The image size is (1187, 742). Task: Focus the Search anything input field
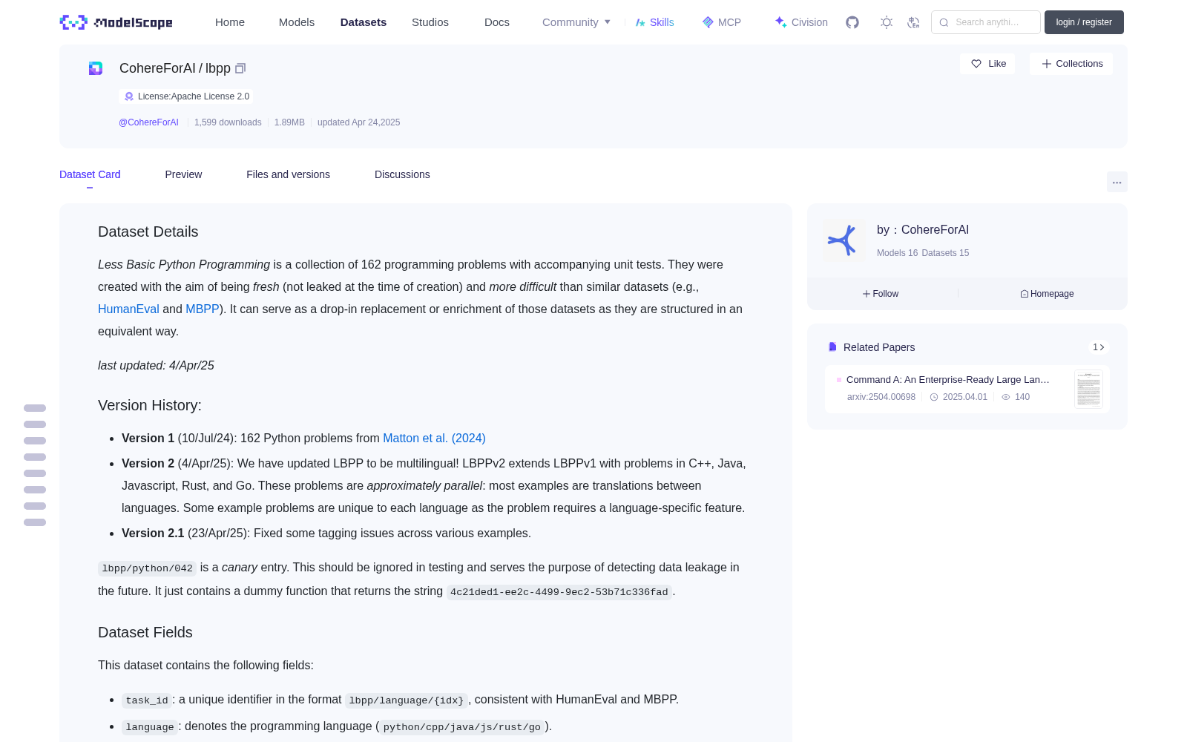[x=986, y=22]
